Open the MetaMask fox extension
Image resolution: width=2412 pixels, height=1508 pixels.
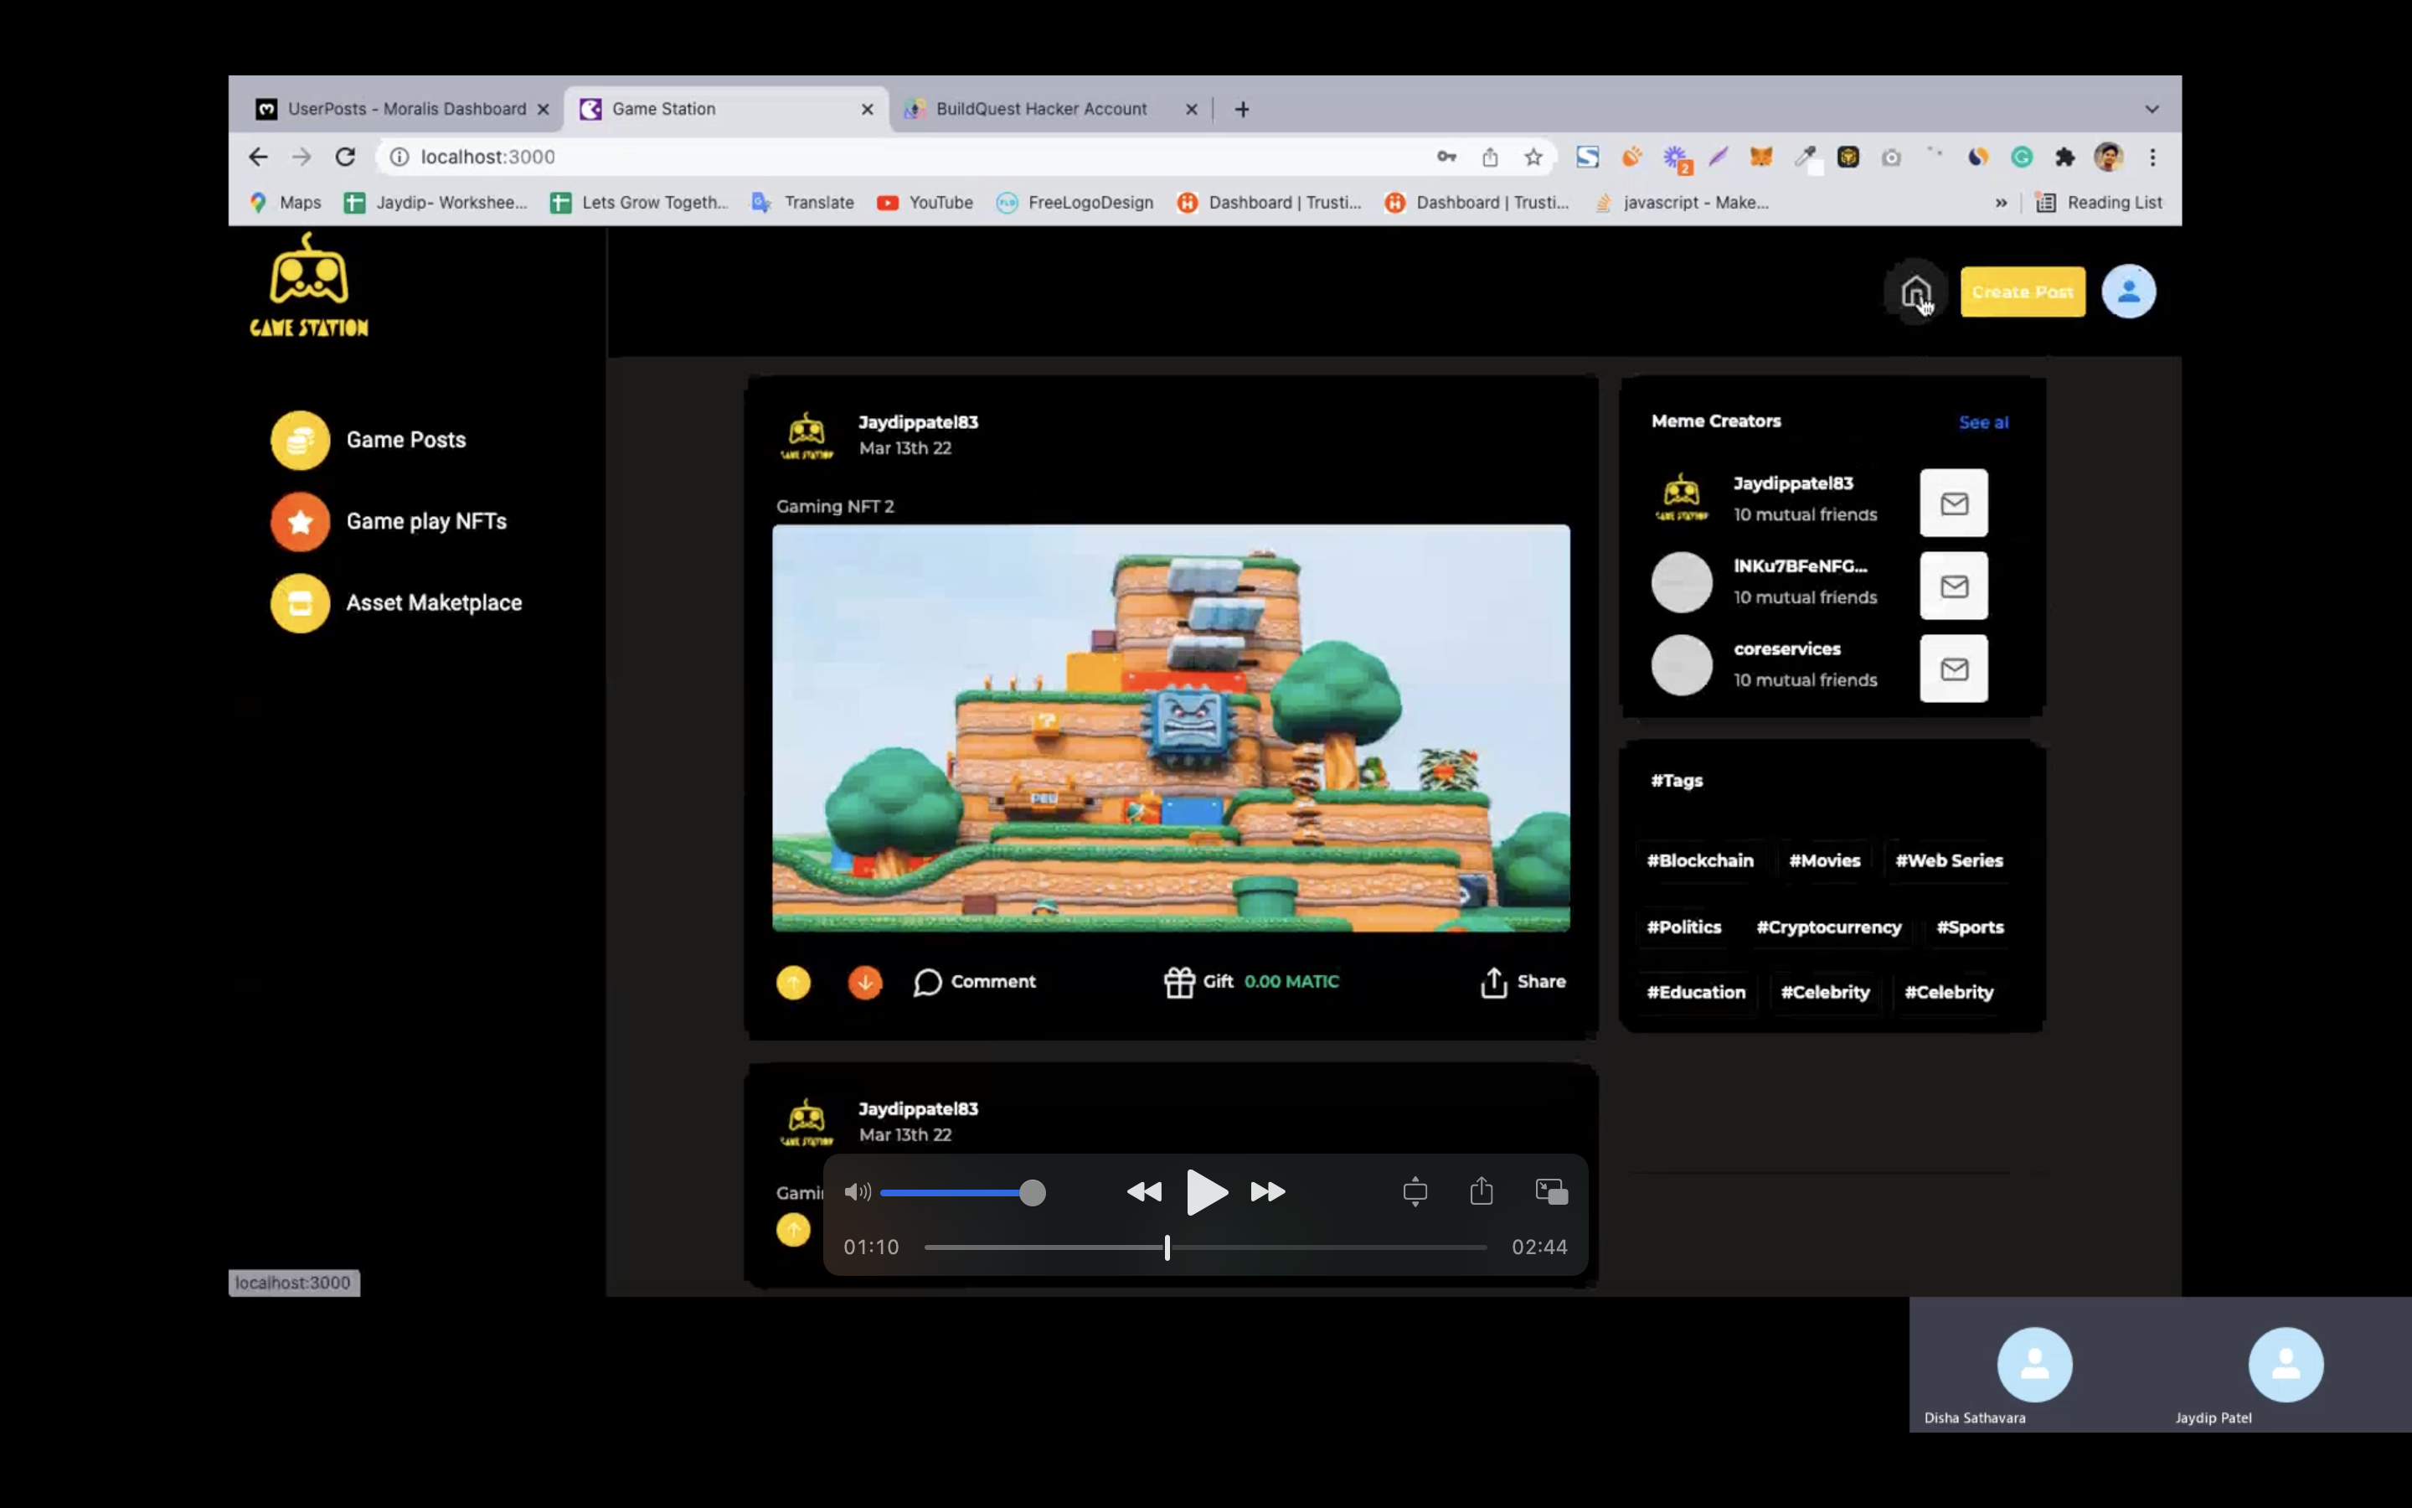1761,157
